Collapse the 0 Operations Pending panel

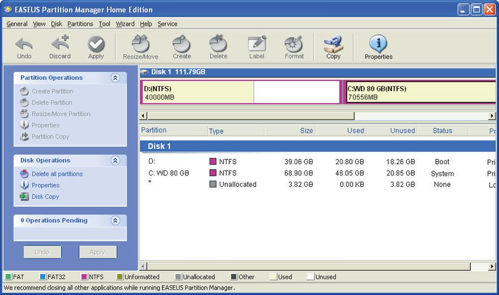(x=115, y=220)
